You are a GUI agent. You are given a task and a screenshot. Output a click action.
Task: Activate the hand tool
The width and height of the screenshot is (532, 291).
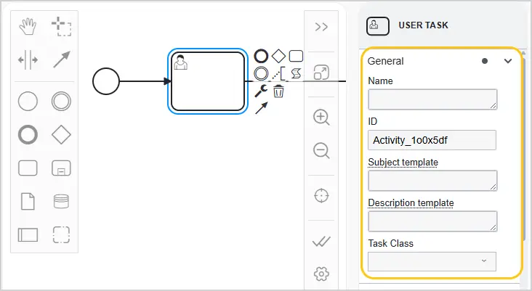point(28,27)
